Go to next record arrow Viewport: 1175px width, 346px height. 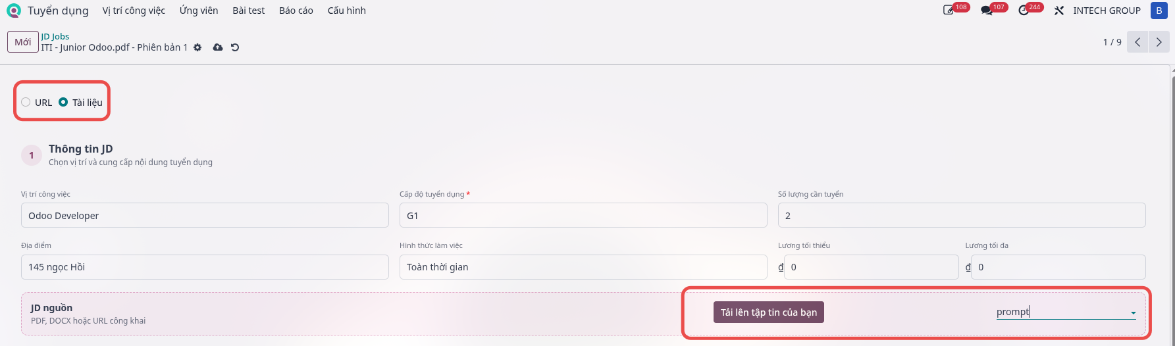coord(1159,42)
